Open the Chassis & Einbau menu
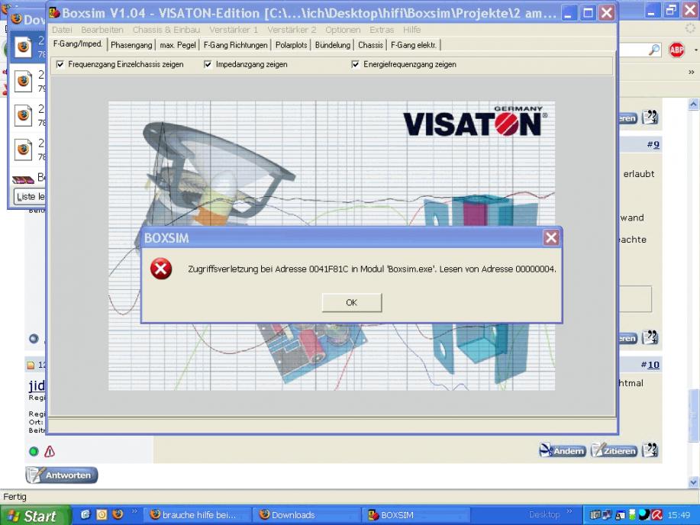 pyautogui.click(x=166, y=30)
